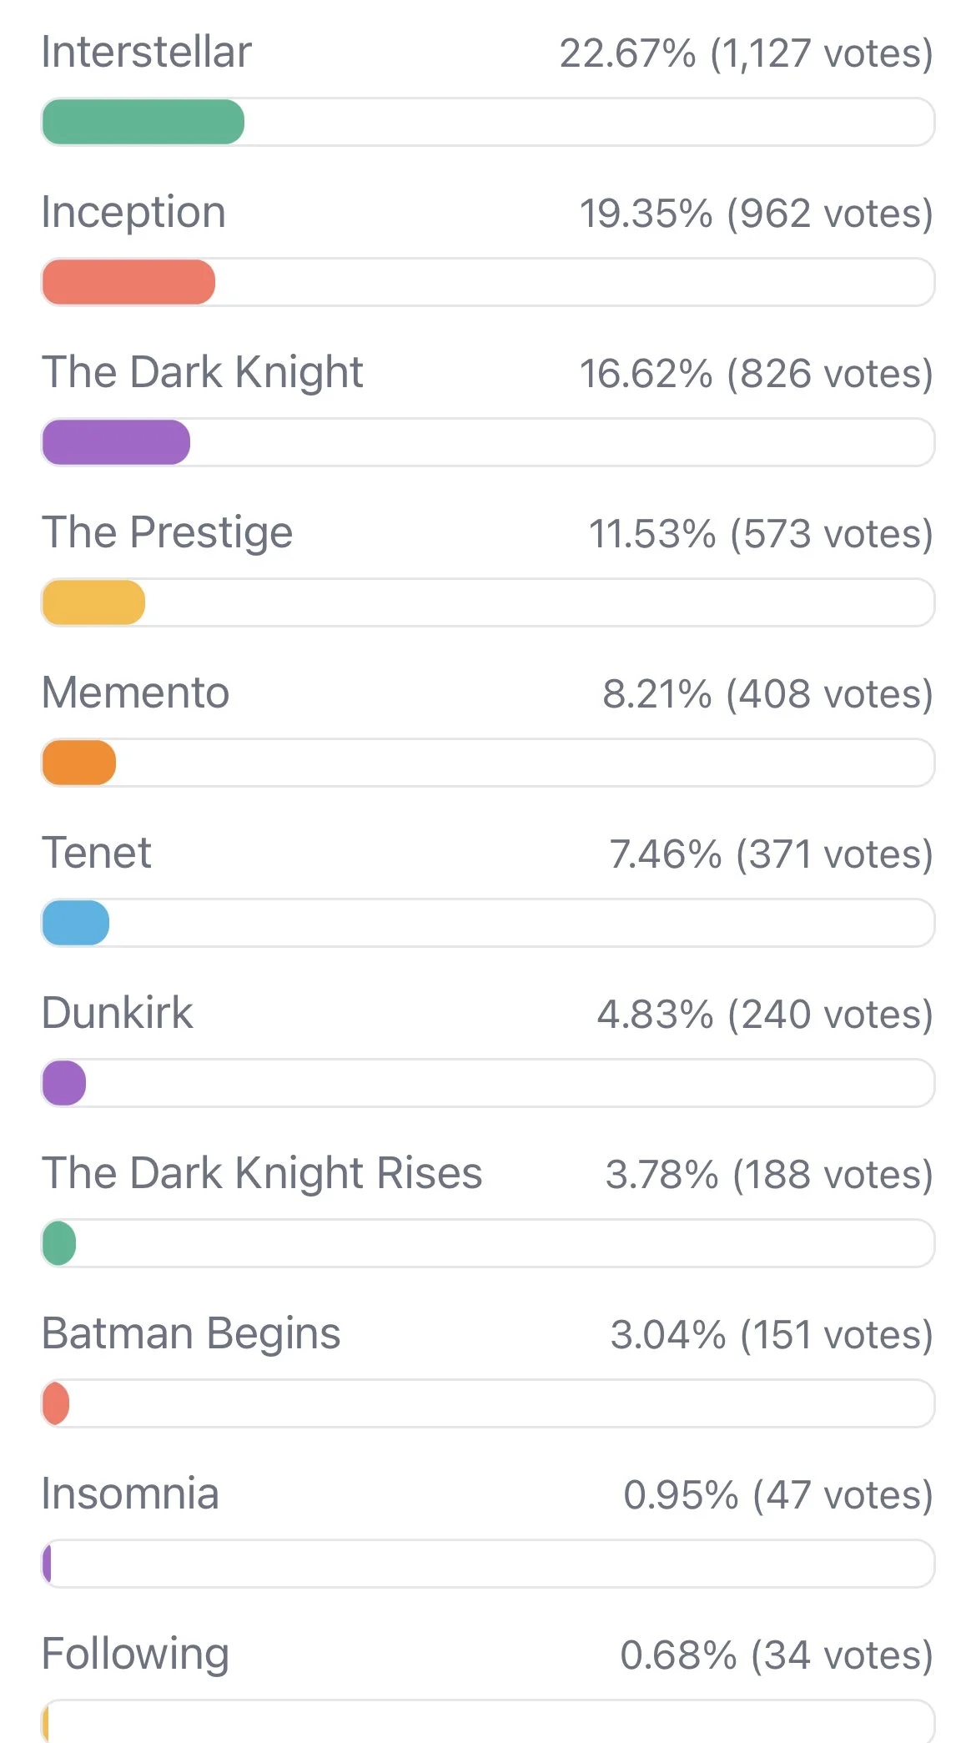Click the 22.67% (1,127 votes) count
Image resolution: width=976 pixels, height=1743 pixels.
(747, 53)
